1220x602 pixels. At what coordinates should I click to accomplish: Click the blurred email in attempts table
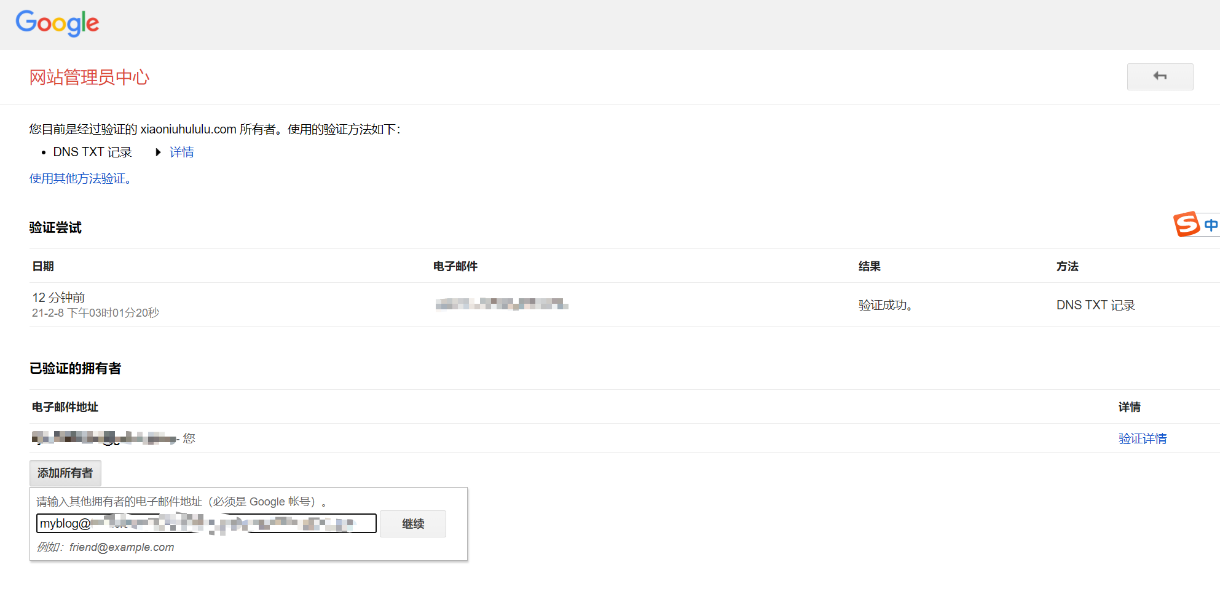[x=502, y=304]
